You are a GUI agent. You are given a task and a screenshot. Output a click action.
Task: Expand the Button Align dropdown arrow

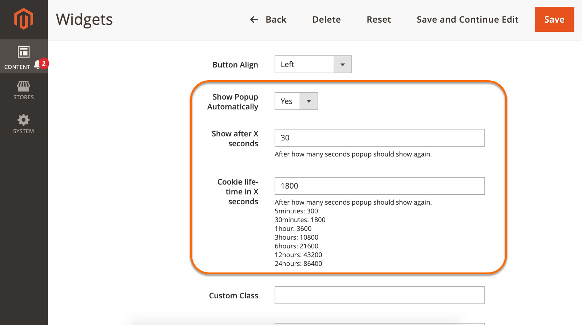tap(342, 65)
